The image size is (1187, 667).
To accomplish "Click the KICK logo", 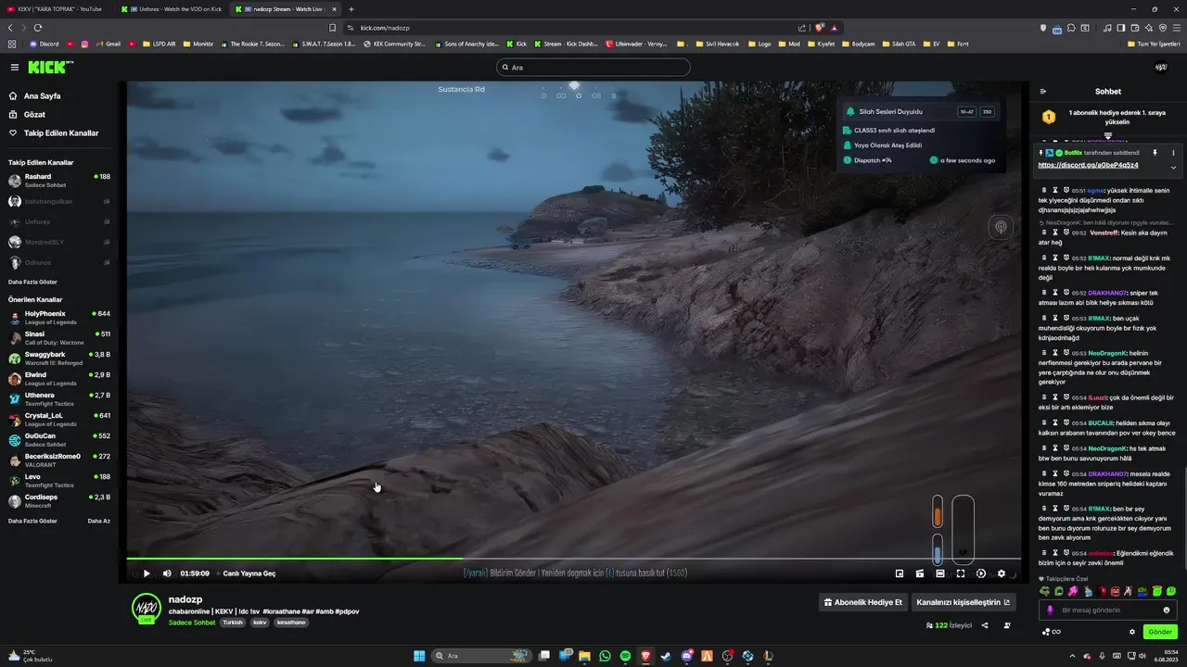I will (x=49, y=67).
